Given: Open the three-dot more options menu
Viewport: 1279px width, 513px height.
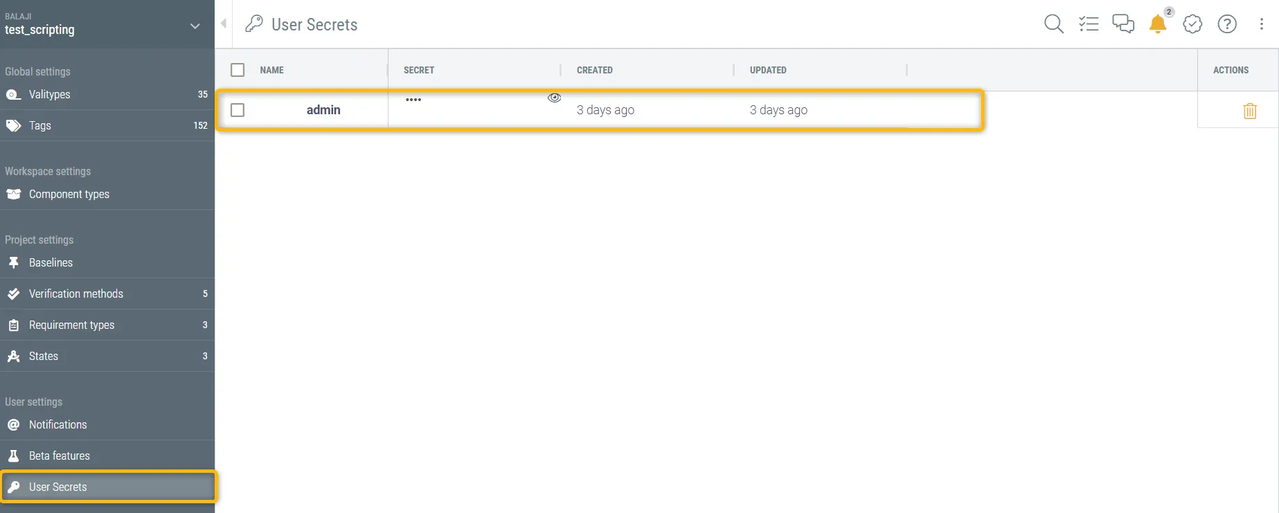Looking at the screenshot, I should pyautogui.click(x=1261, y=24).
